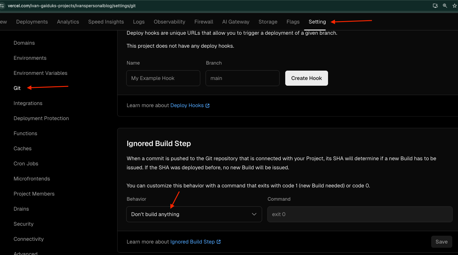Save the Ignored Build Step settings

pyautogui.click(x=441, y=241)
